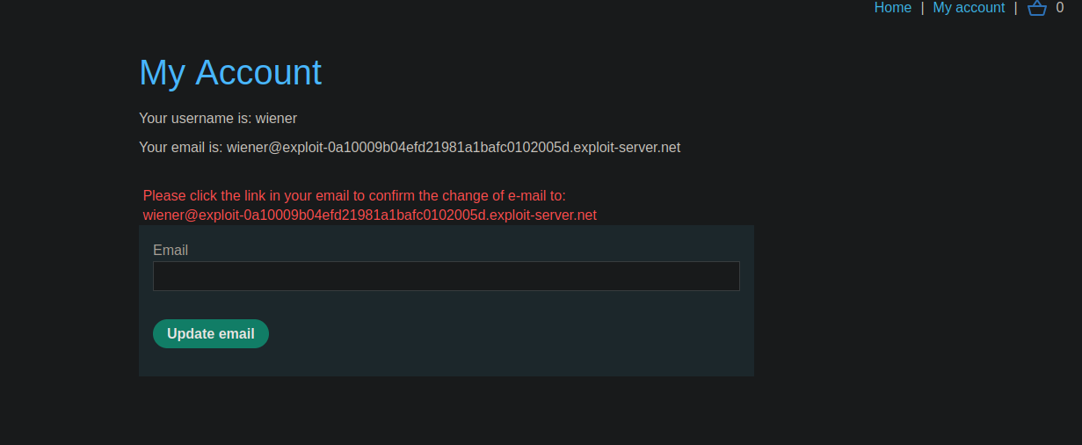This screenshot has height=445, width=1082.
Task: Click the 'Your email is' text label
Action: (180, 148)
